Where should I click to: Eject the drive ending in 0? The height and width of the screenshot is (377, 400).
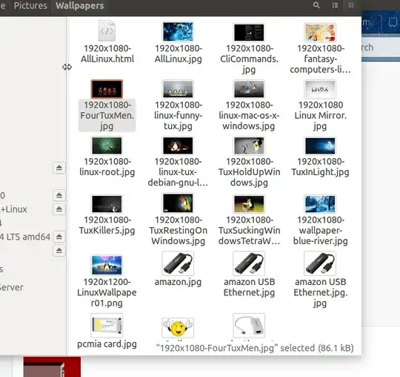59,195
